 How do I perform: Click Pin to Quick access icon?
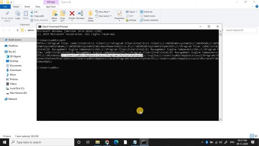[7, 13]
